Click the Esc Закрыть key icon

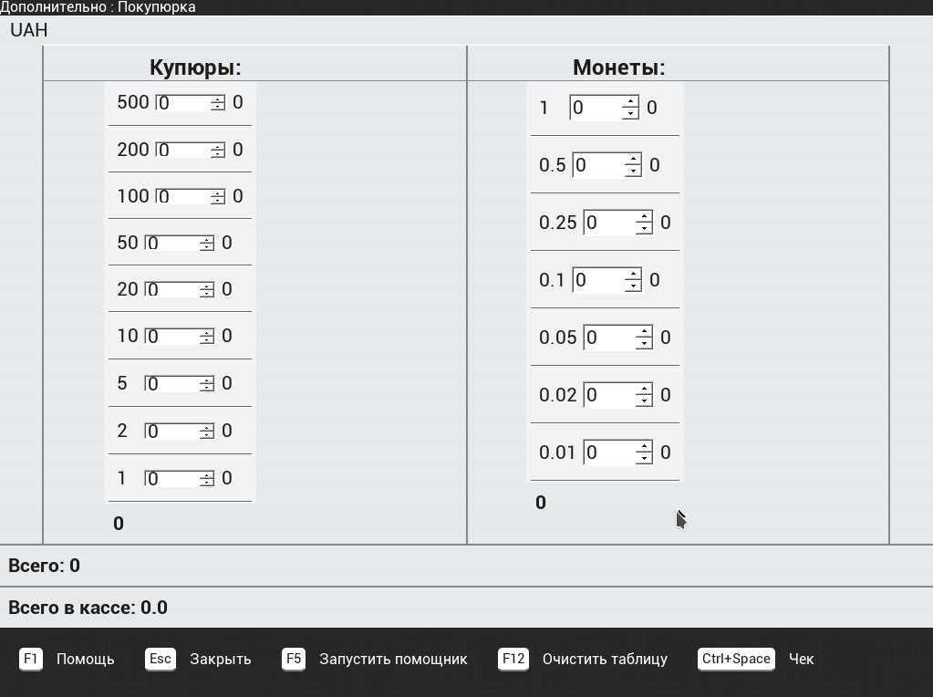pyautogui.click(x=161, y=659)
